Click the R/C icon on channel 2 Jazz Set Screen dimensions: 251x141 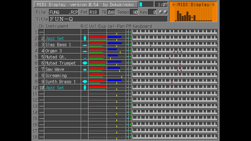pyautogui.click(x=85, y=38)
